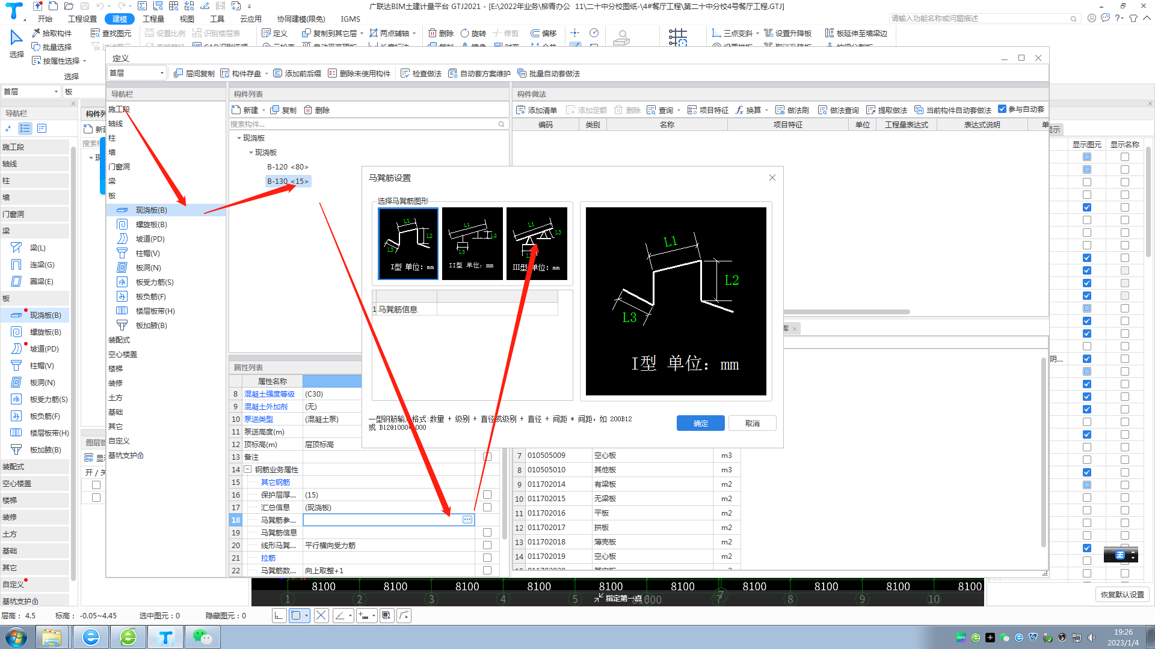Switch to the 云应用 ribbon tab

251,19
